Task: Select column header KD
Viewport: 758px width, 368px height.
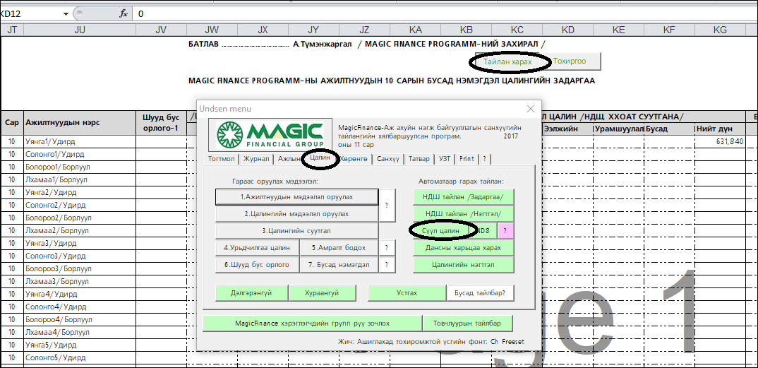Action: (x=567, y=30)
